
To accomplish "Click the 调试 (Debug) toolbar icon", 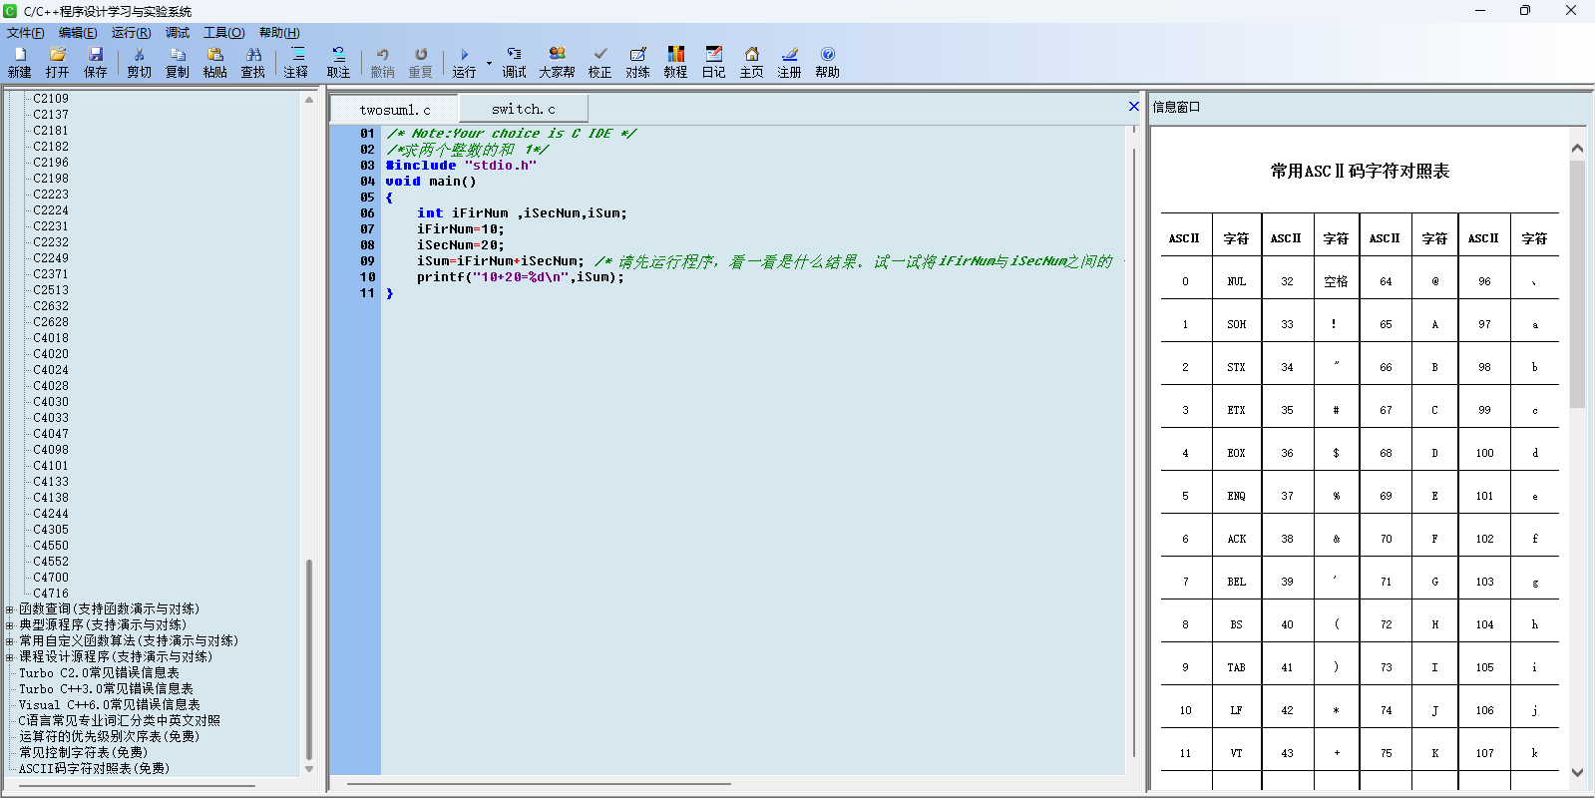I will pyautogui.click(x=514, y=61).
